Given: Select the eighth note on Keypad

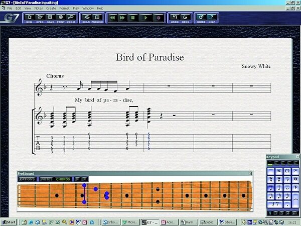Looking at the screenshot, I should pos(287,196).
